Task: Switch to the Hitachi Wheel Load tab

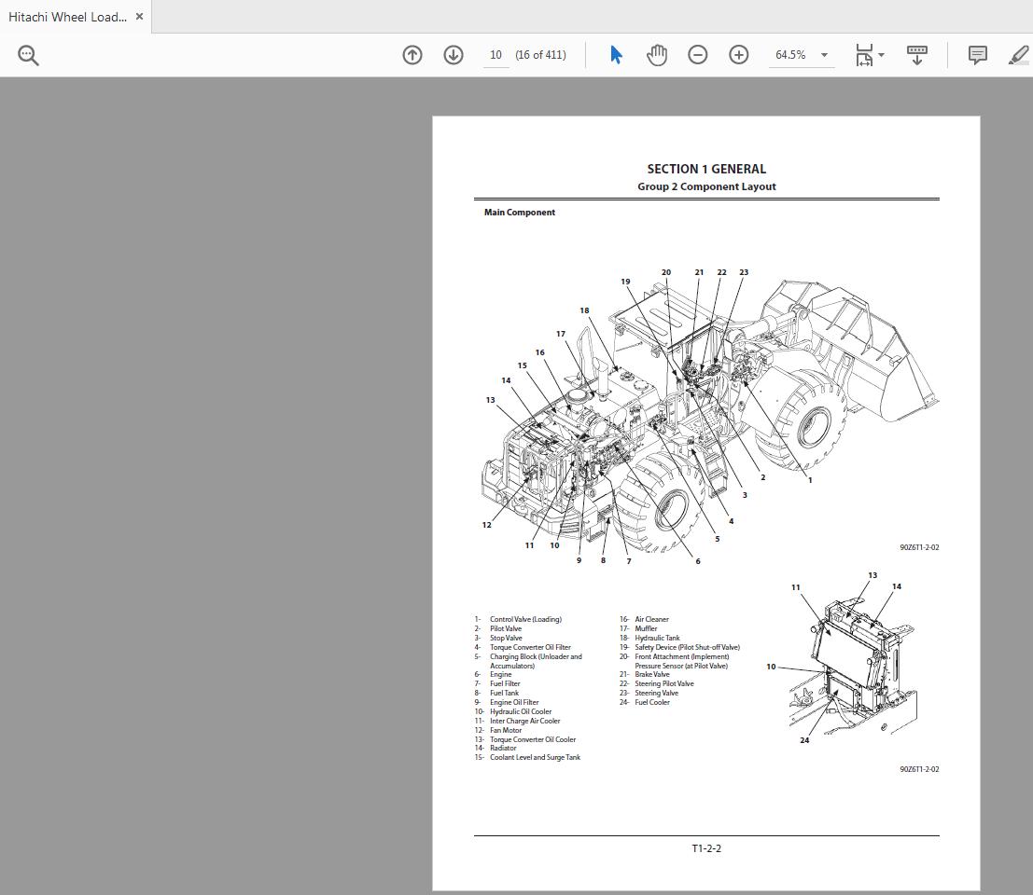Action: click(x=65, y=16)
